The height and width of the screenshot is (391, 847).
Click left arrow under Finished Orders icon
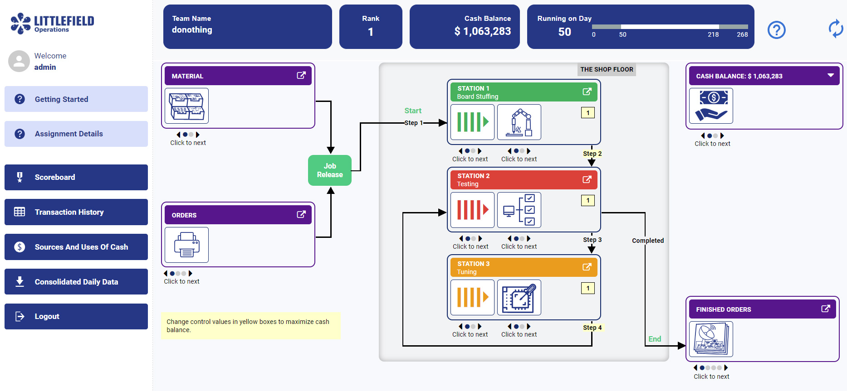(x=695, y=368)
